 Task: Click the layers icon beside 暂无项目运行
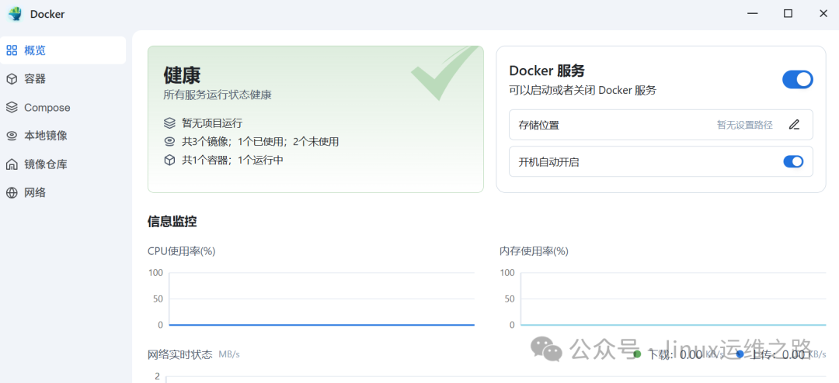169,123
